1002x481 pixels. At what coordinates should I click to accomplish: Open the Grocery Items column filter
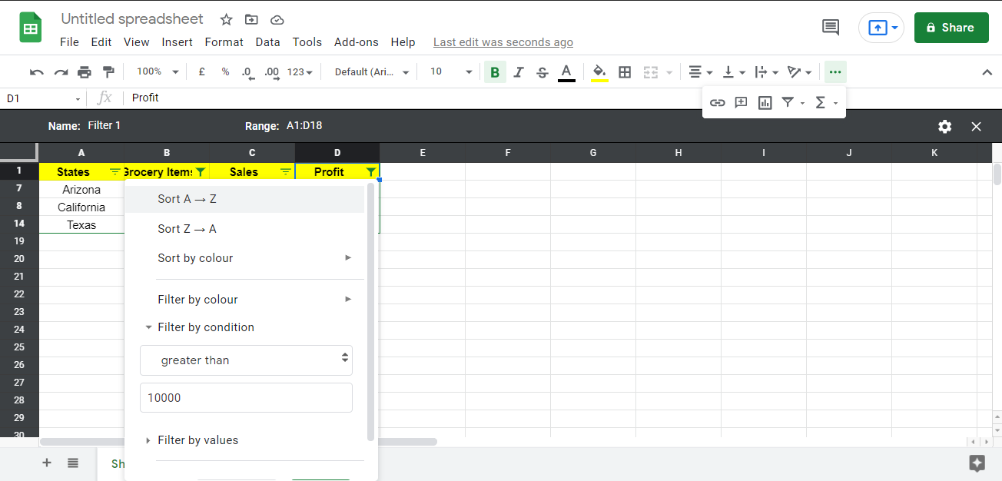201,172
